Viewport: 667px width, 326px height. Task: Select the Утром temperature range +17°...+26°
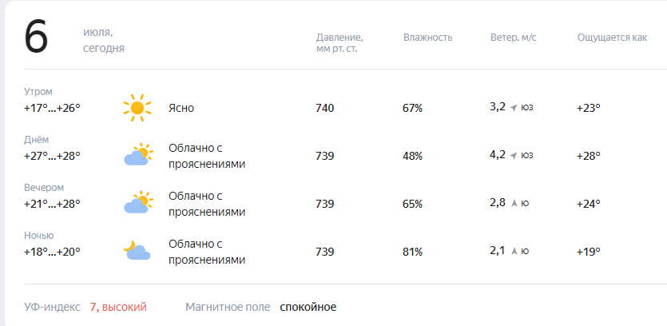coord(53,108)
